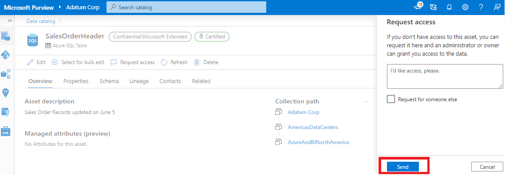This screenshot has width=505, height=175.
Task: Open the Data estate insights sidebar icon
Action: coord(6,74)
